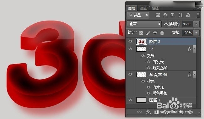Open the 正常 blend mode dropdown

[x=144, y=24]
